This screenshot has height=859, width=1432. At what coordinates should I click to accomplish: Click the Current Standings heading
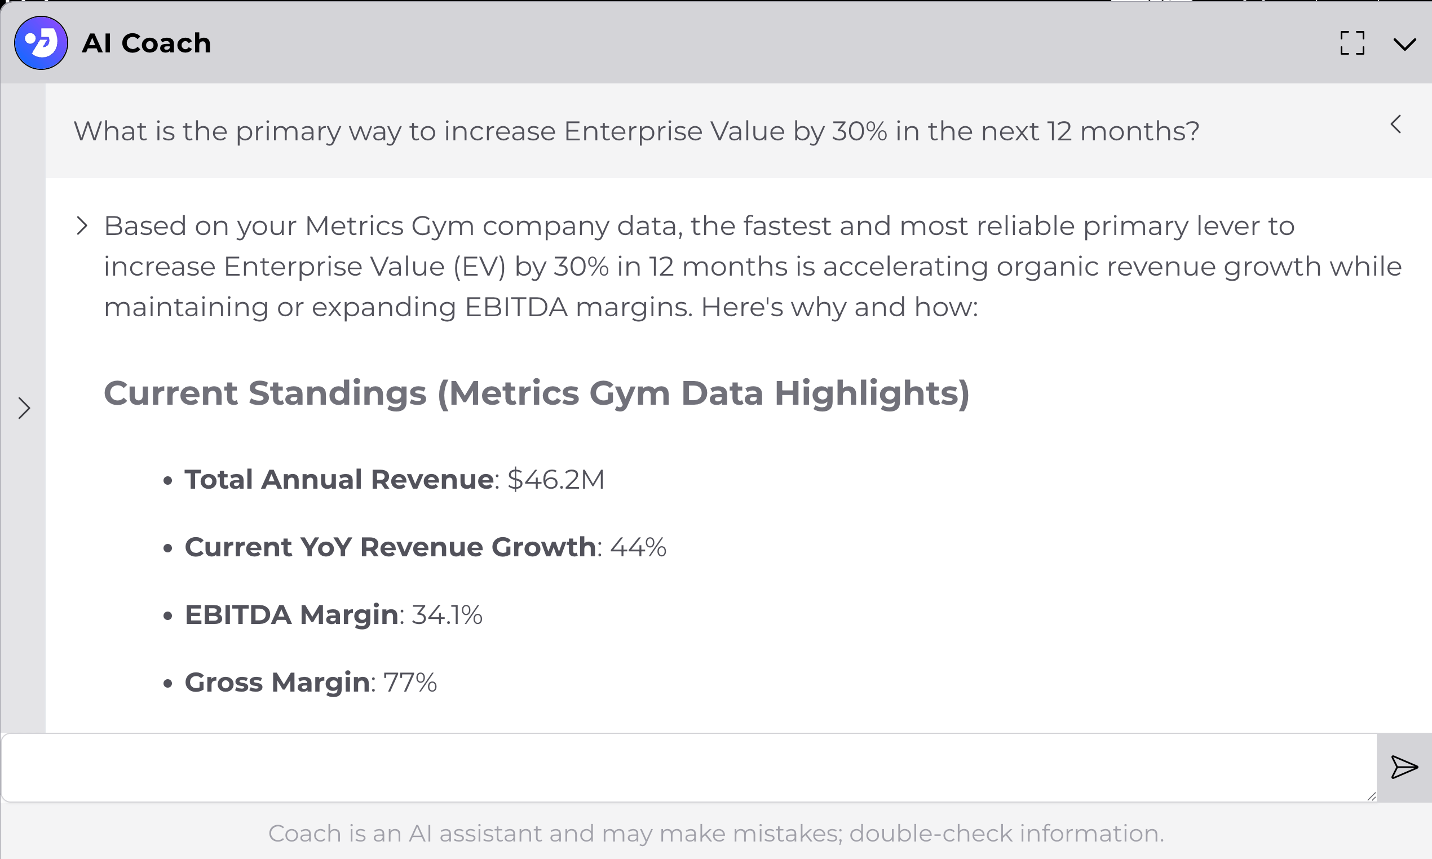click(536, 393)
